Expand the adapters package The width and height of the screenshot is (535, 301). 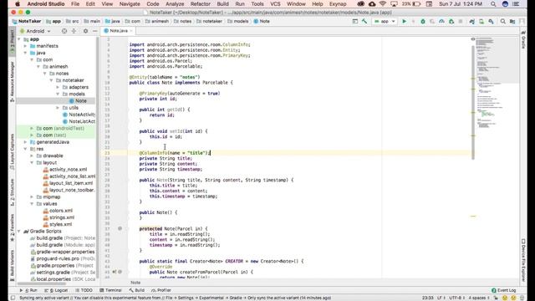point(58,87)
